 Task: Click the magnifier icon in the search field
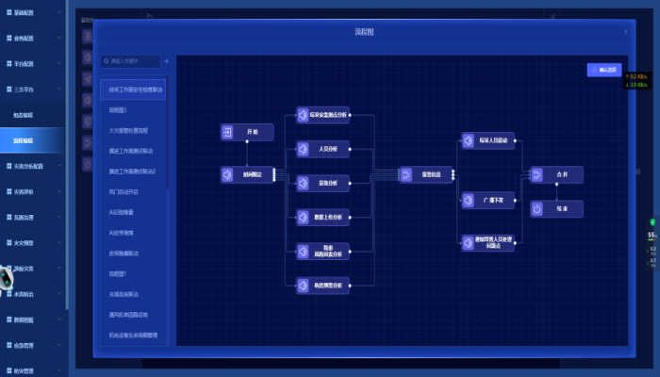pyautogui.click(x=107, y=61)
